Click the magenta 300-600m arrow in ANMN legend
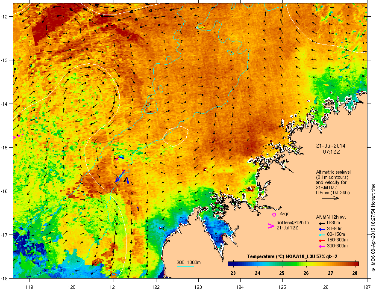The image size is (376, 291). click(x=321, y=246)
